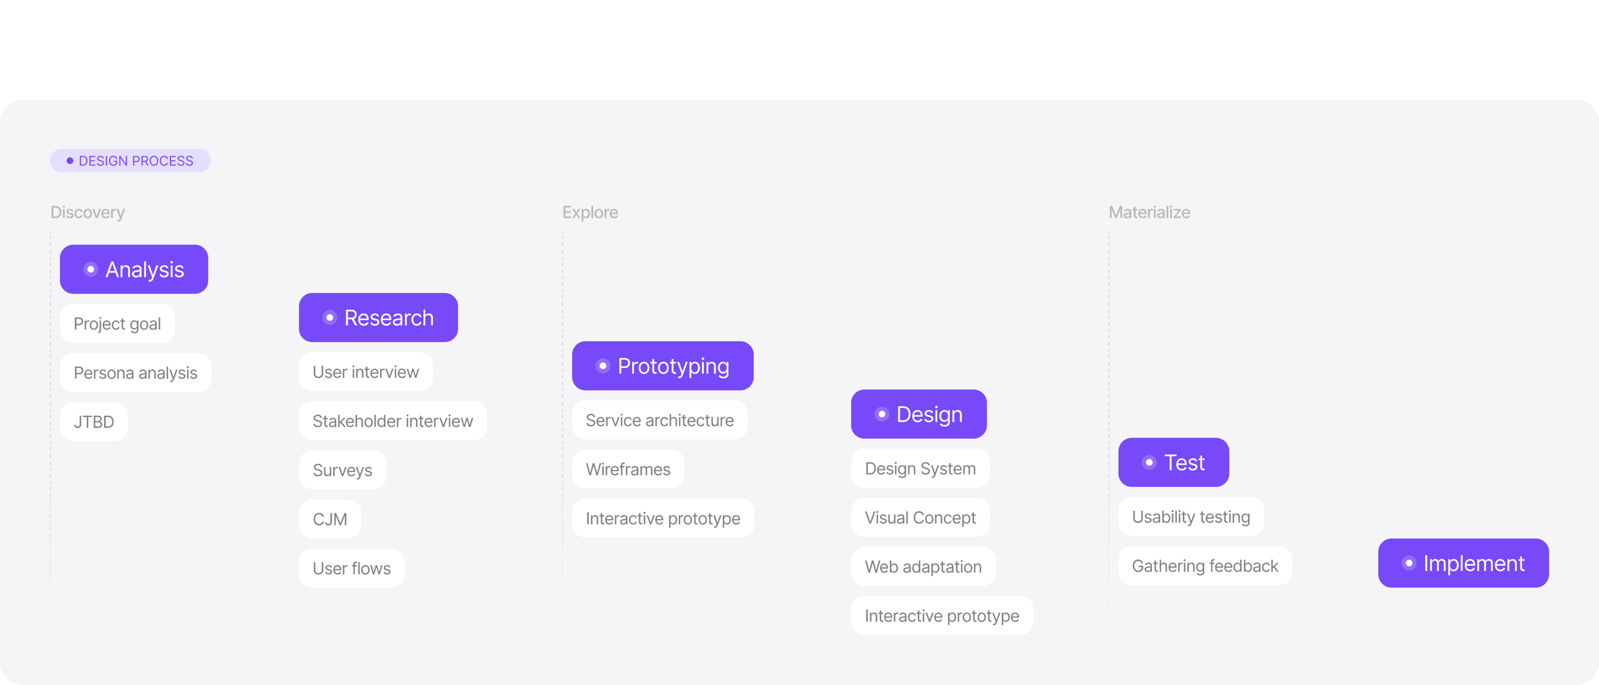Image resolution: width=1599 pixels, height=685 pixels.
Task: Click the Stakeholder interview chip
Action: click(x=392, y=421)
